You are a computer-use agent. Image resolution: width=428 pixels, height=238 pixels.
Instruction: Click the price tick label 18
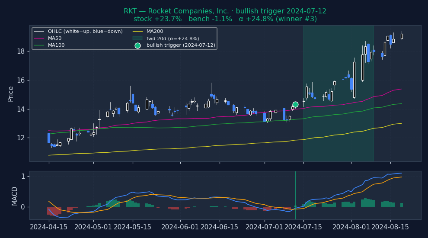point(21,51)
